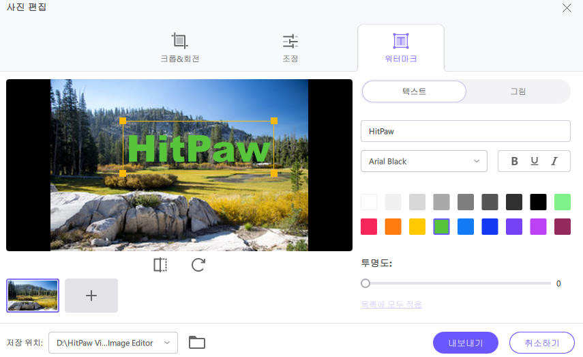Toggle bold text formatting
The width and height of the screenshot is (583, 357).
515,161
